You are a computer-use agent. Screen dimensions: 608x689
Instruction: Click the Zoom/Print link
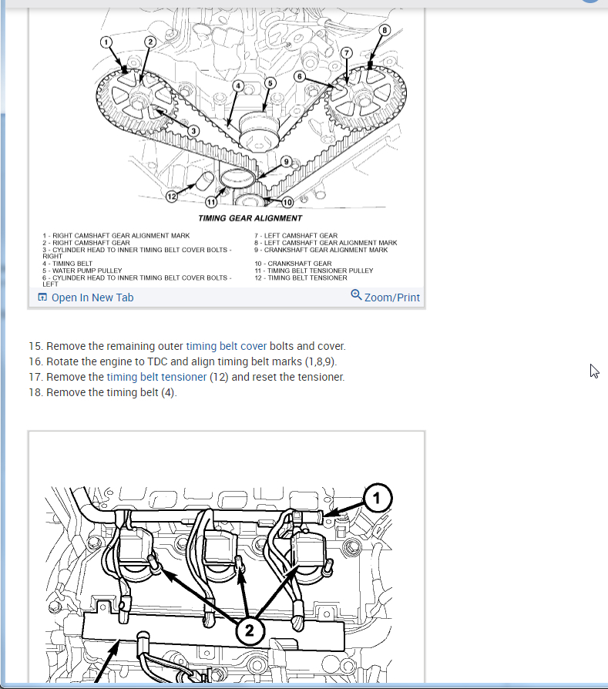(385, 297)
